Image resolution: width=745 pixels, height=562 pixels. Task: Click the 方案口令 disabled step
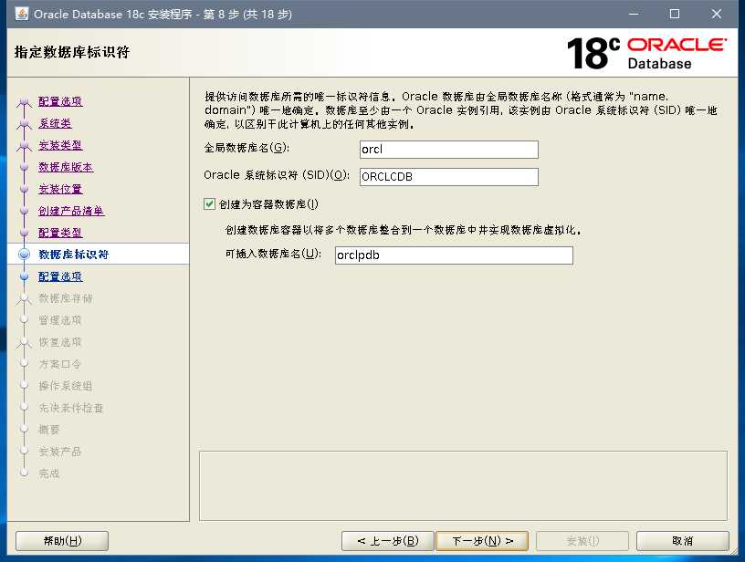point(60,364)
